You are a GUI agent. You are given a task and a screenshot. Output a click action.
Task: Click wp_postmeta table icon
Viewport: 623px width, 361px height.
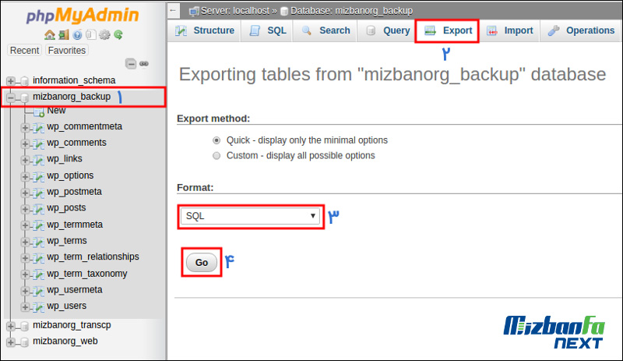pyautogui.click(x=38, y=193)
